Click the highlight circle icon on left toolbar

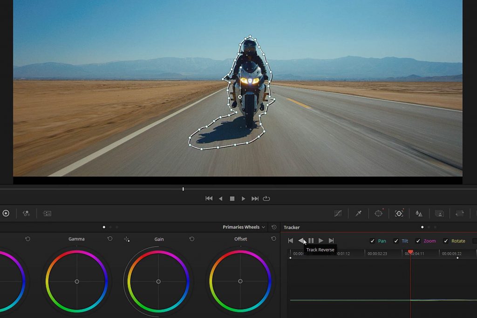6,213
